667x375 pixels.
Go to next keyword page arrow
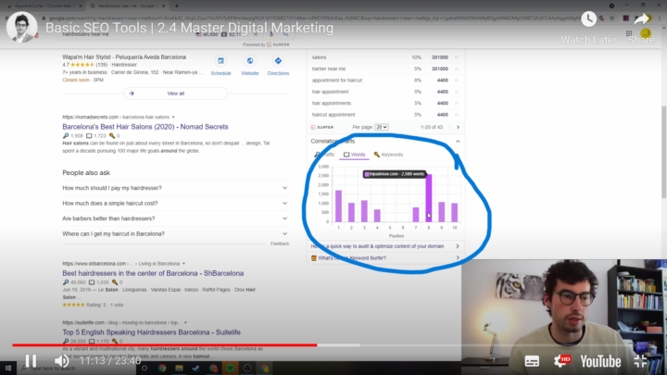(458, 127)
